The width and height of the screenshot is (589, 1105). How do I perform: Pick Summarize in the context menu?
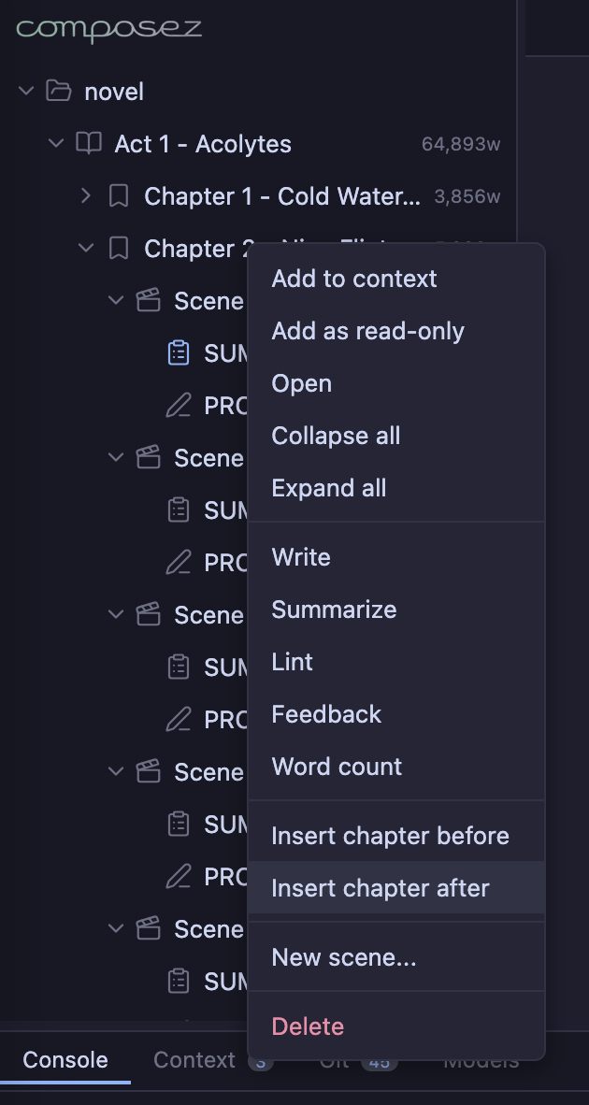(x=334, y=610)
